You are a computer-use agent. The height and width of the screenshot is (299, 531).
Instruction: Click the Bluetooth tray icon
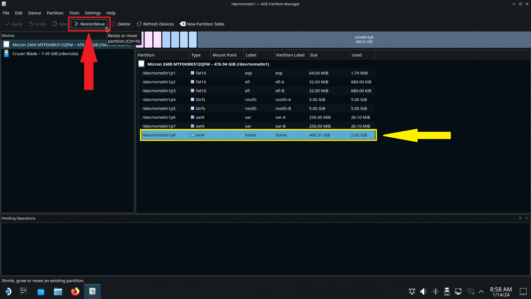pyautogui.click(x=435, y=292)
